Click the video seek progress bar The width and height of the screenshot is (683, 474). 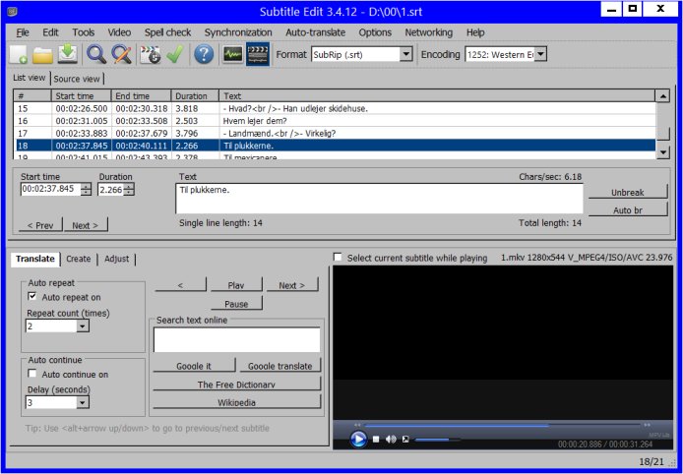click(502, 425)
